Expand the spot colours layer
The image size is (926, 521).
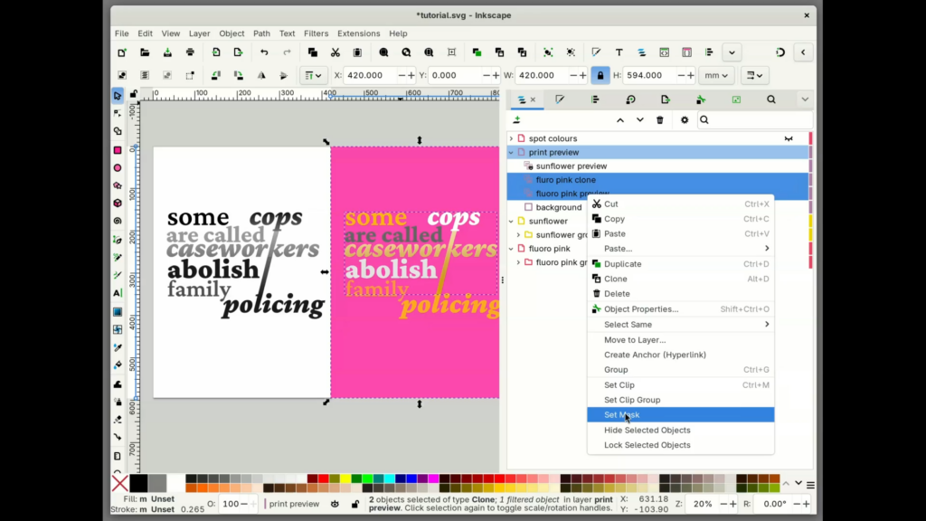512,138
